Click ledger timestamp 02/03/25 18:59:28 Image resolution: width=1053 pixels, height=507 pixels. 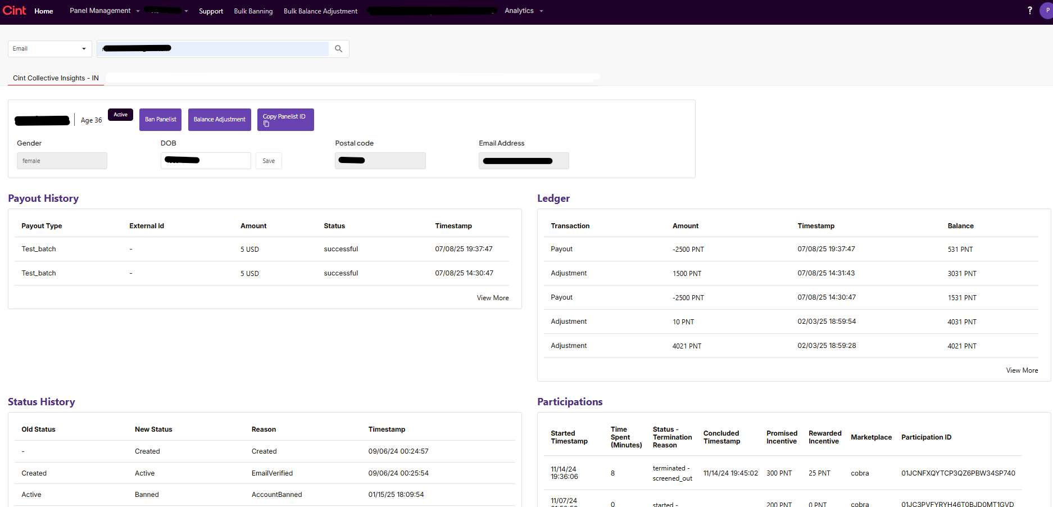827,346
